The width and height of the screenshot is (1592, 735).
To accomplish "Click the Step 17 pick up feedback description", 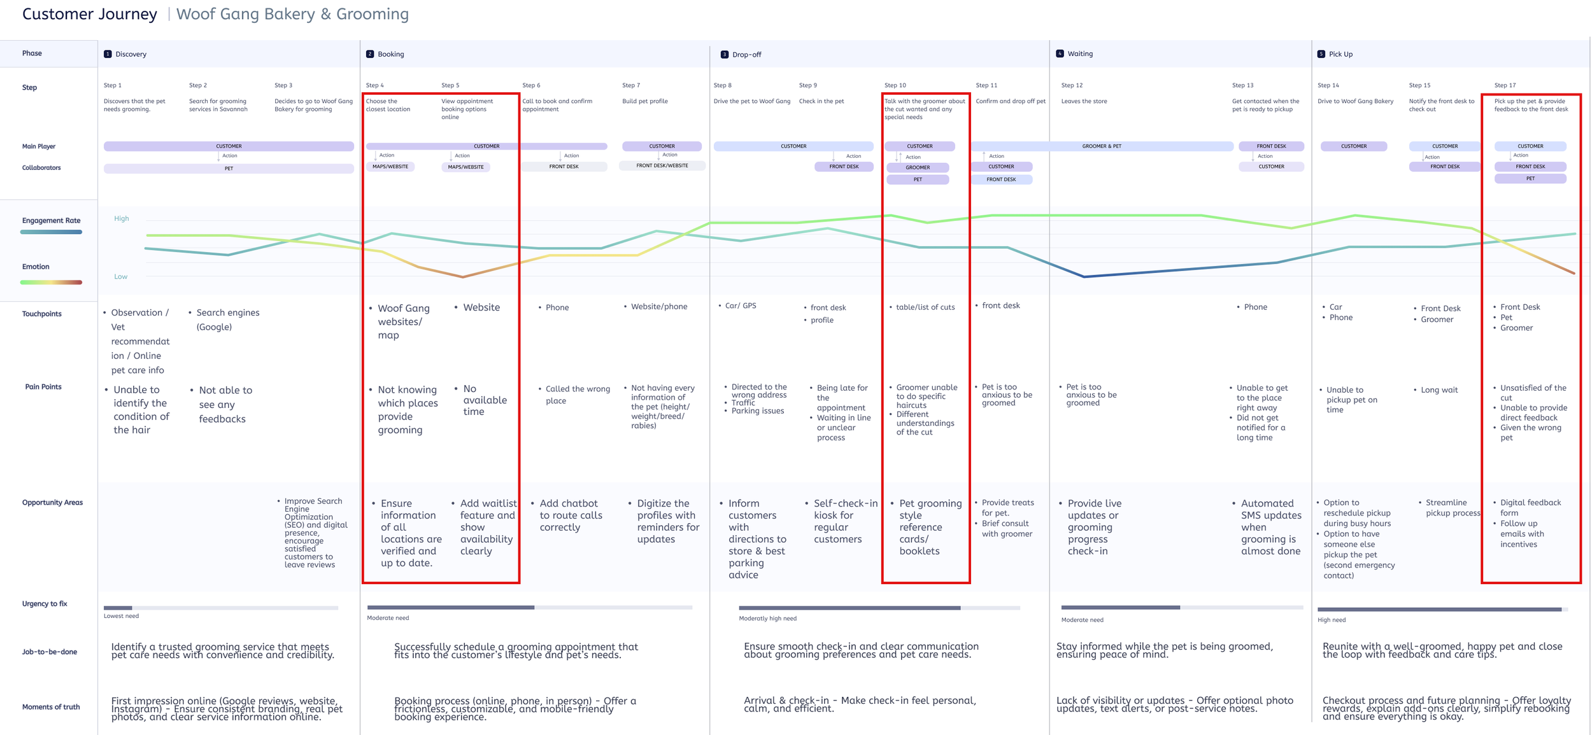I will [1531, 105].
